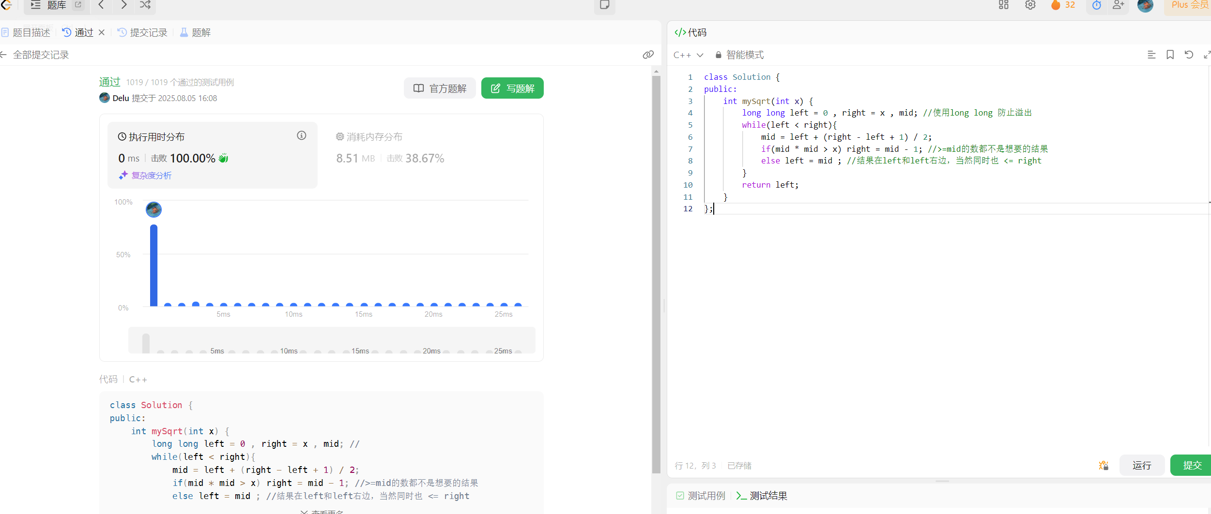Toggle 智能模式 lock setting
Screen dimensions: 1211x514
tap(739, 55)
